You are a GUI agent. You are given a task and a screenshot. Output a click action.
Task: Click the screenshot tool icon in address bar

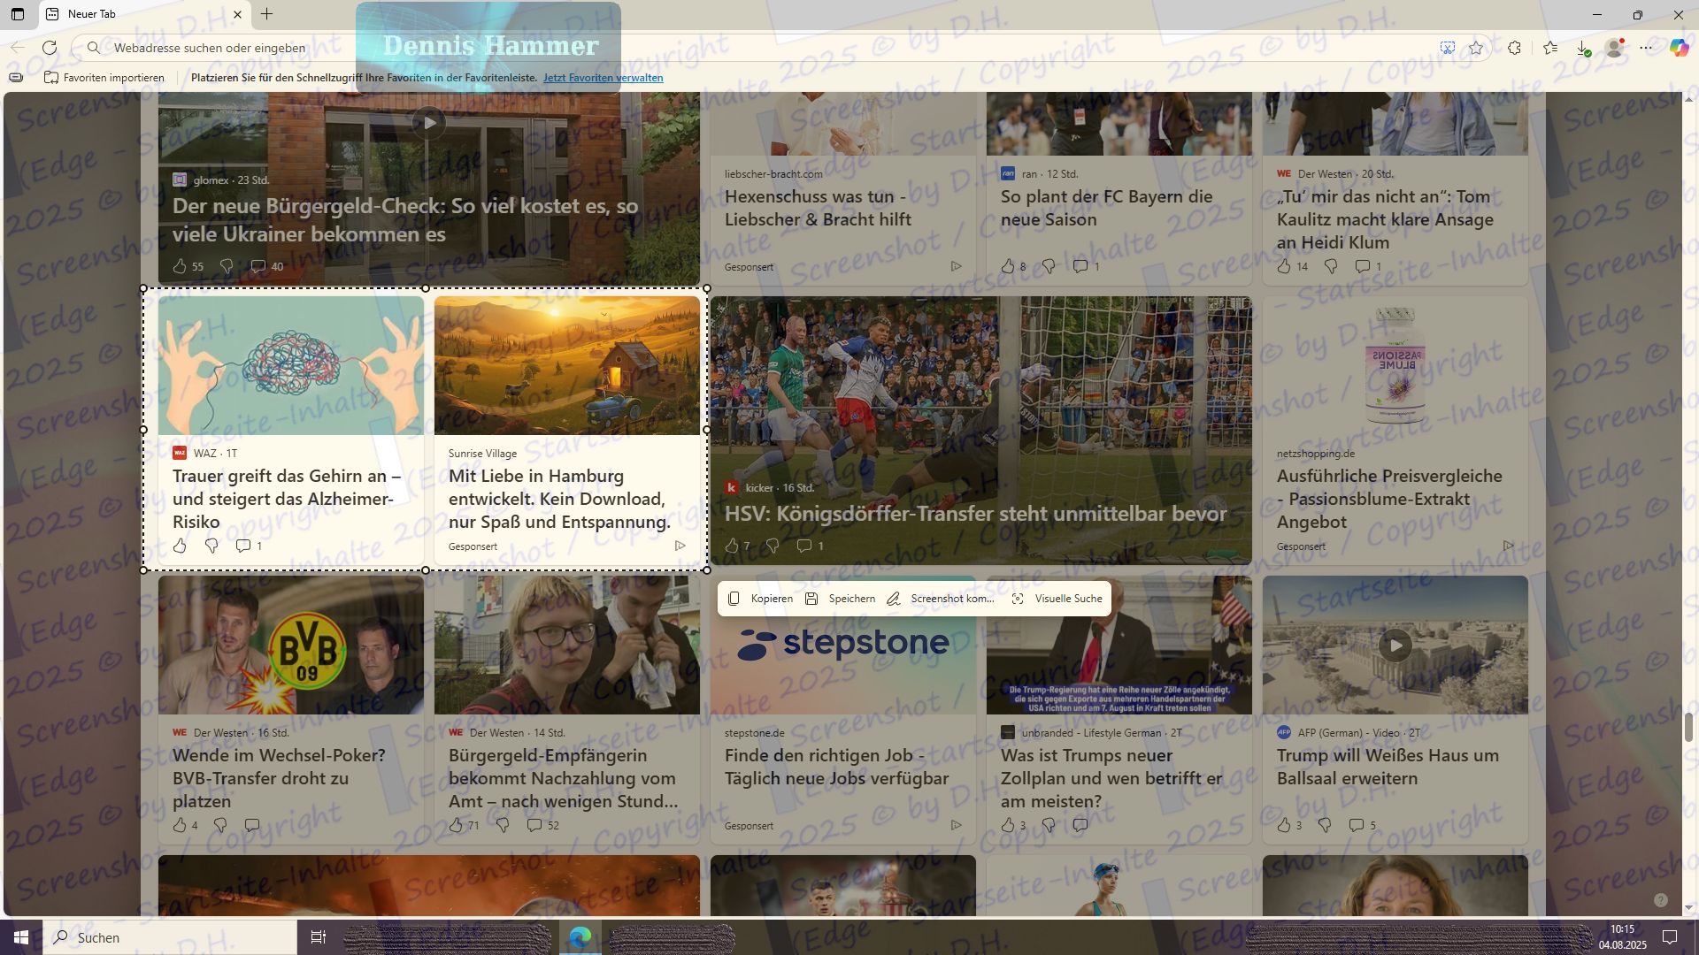tap(1448, 48)
